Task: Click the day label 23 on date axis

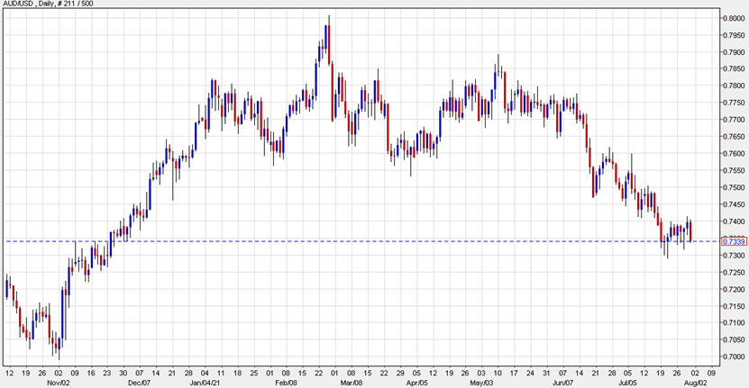Action: pos(107,374)
